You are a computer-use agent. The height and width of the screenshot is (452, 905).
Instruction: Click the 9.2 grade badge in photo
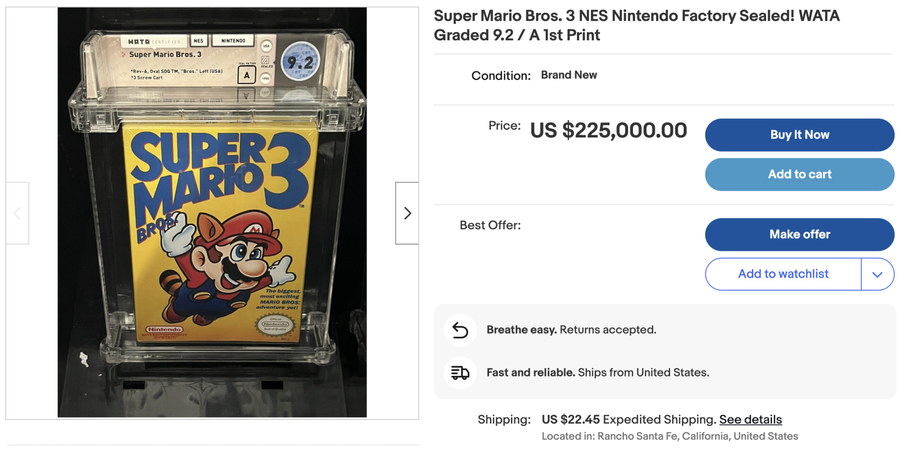(300, 62)
